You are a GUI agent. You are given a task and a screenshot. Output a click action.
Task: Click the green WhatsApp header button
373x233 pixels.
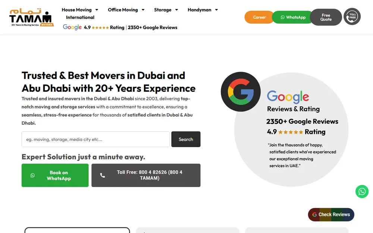pyautogui.click(x=293, y=17)
